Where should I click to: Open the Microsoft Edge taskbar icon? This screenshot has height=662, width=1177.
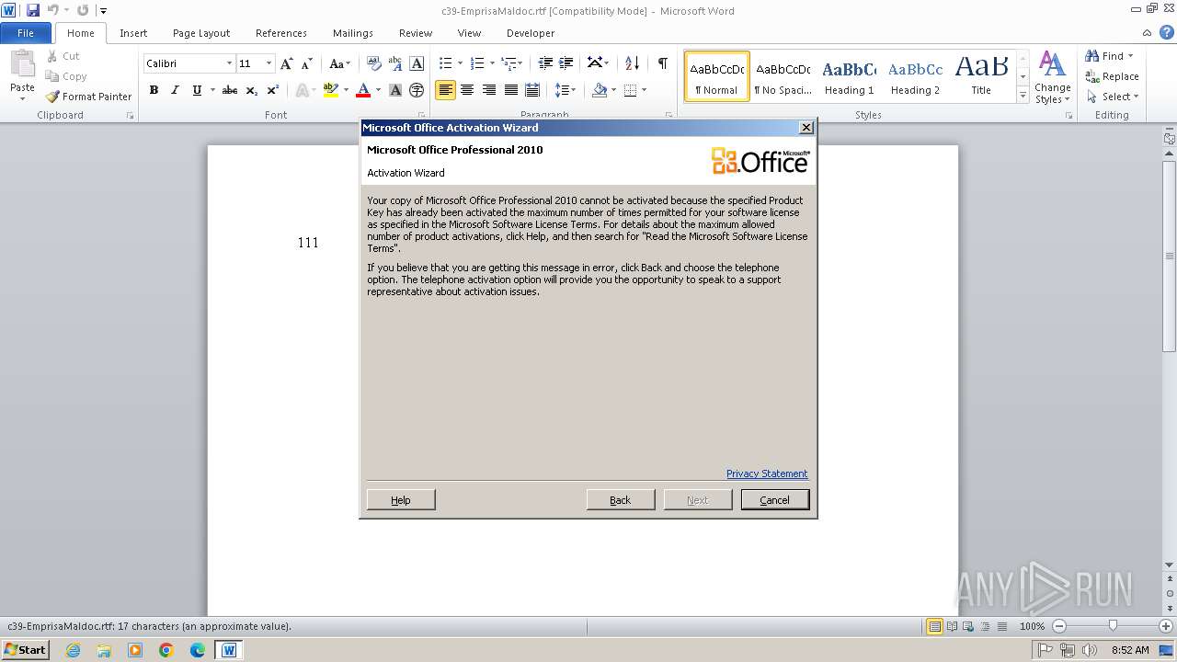(198, 650)
